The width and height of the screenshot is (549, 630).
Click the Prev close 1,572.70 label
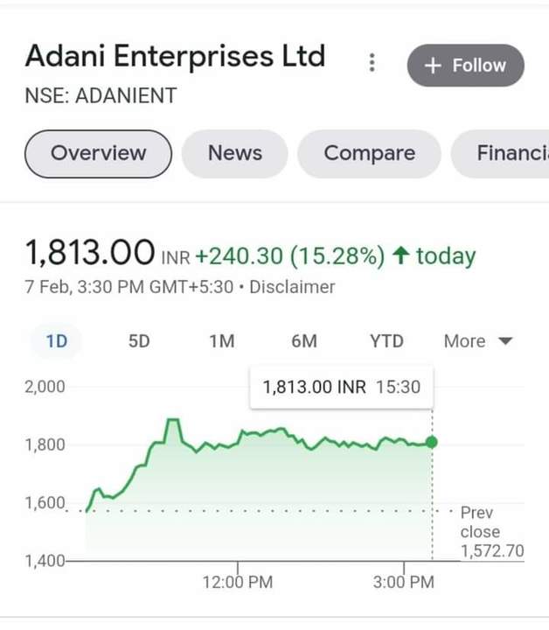(x=492, y=532)
